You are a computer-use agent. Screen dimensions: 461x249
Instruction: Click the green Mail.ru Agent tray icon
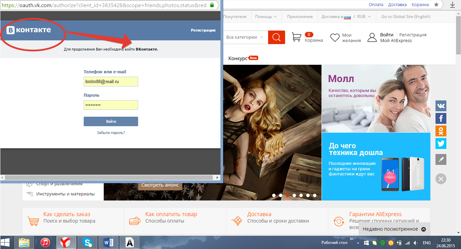tap(382, 243)
